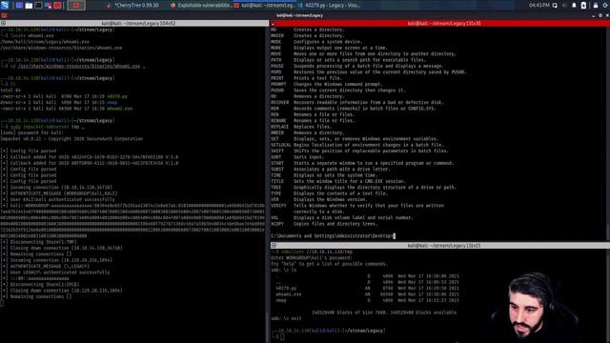Image resolution: width=610 pixels, height=343 pixels.
Task: Click the XCOPY command help row
Action: coord(324,224)
